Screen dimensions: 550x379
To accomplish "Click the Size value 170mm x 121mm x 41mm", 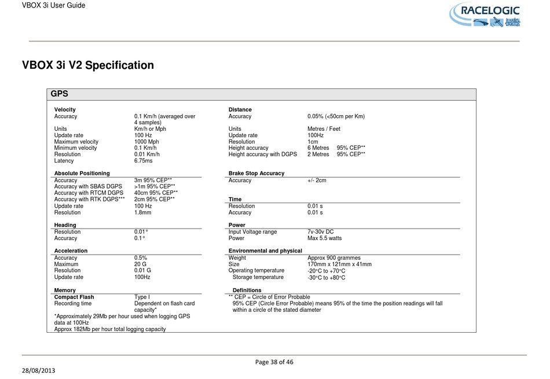I will (339, 264).
